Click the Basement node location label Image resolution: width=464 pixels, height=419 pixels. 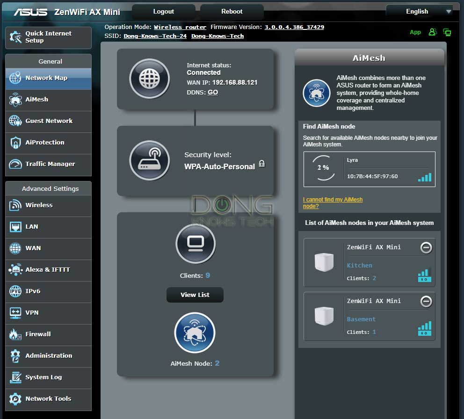(x=361, y=319)
